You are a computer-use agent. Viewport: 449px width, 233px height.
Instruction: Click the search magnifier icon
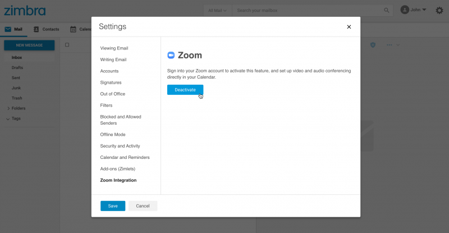386,10
